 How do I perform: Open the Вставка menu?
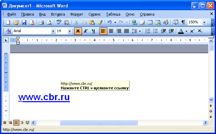(x=58, y=14)
